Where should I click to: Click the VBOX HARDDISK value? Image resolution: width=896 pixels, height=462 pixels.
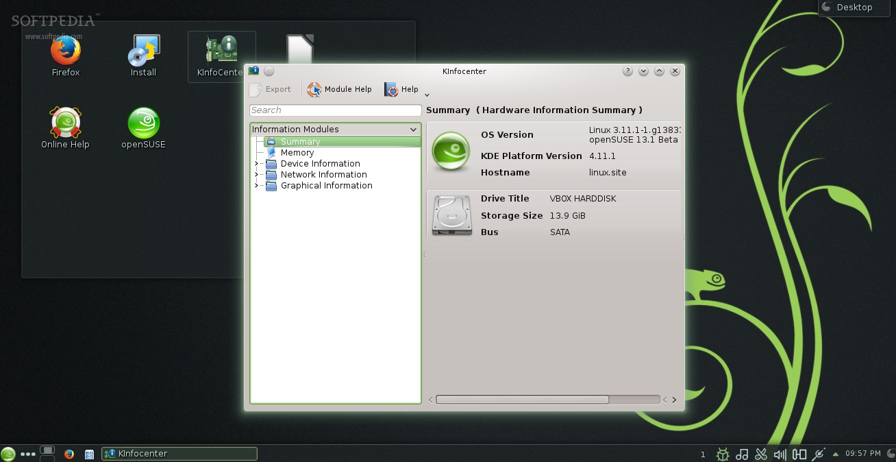(x=583, y=199)
